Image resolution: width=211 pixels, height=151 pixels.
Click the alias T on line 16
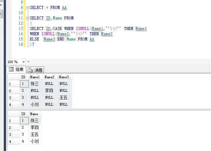33,44
